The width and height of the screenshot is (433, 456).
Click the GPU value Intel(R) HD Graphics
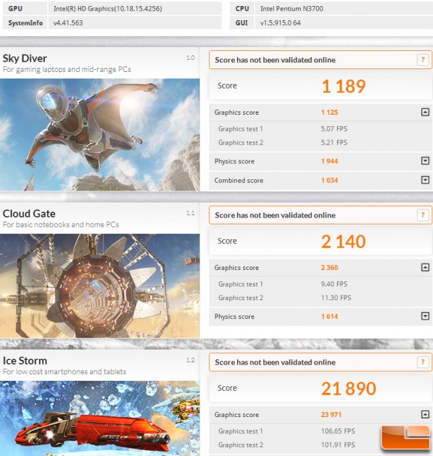[x=107, y=9]
